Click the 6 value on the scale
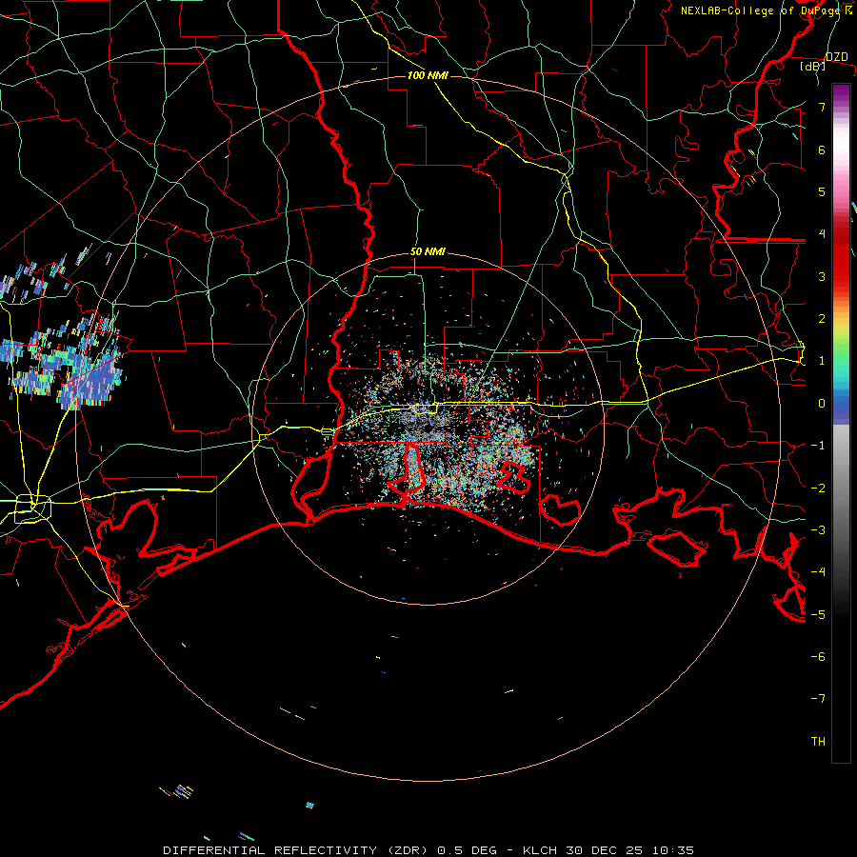The image size is (857, 857). [x=822, y=149]
